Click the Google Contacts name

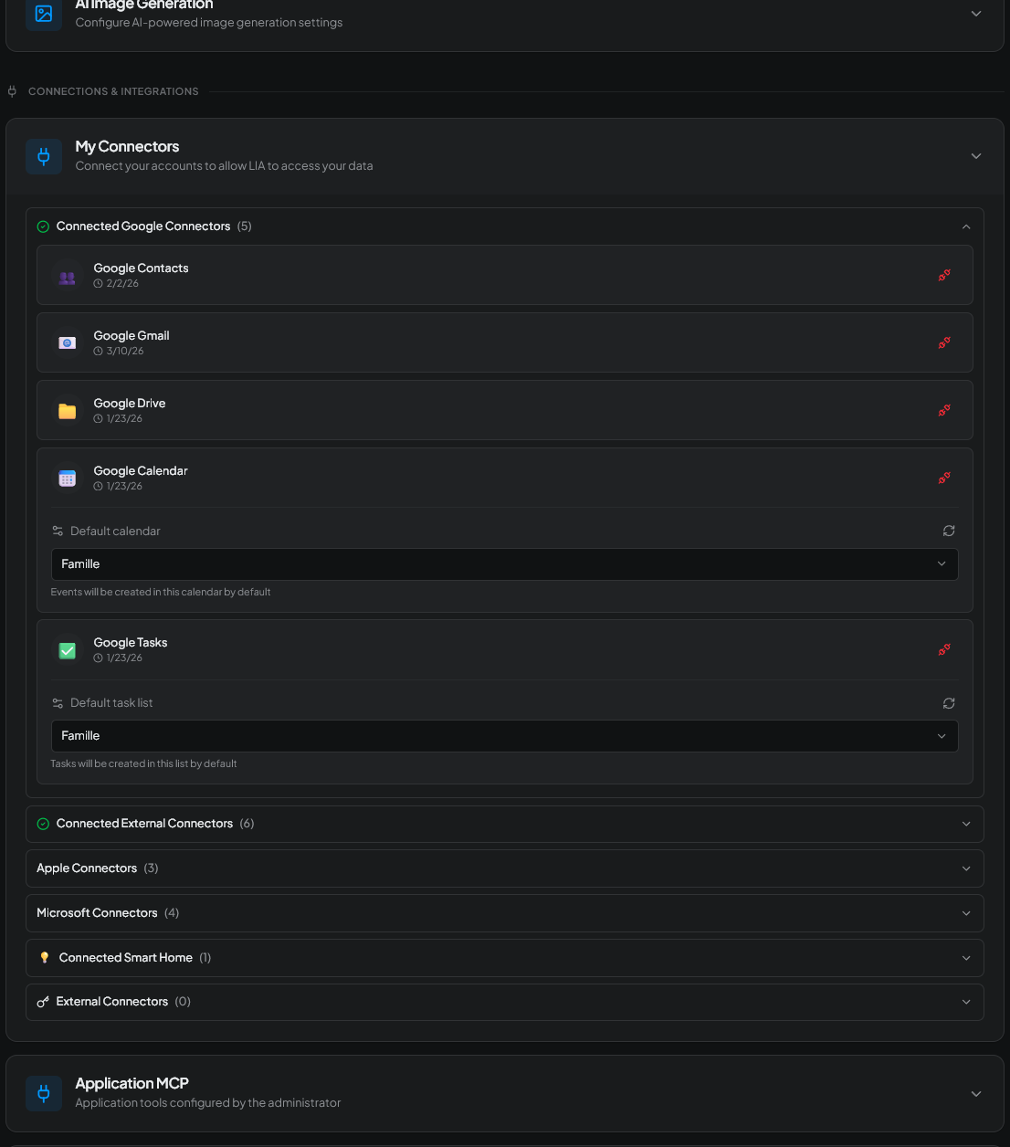(x=141, y=268)
